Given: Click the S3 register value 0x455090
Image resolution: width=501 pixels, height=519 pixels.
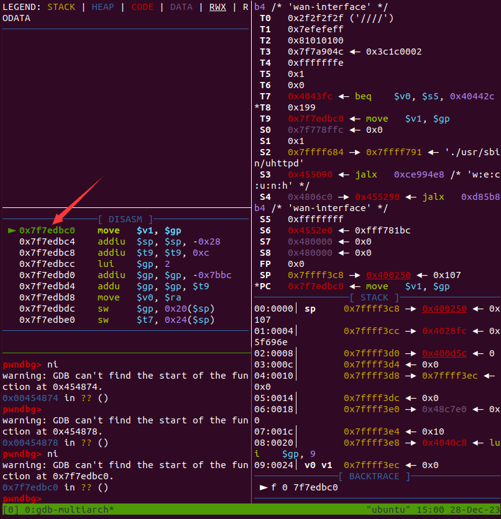Looking at the screenshot, I should click(310, 175).
